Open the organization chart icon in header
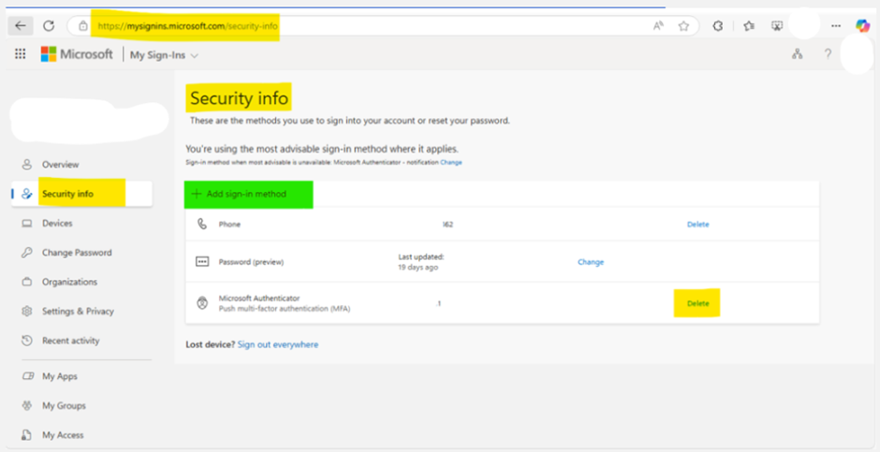The height and width of the screenshot is (452, 880). [x=797, y=54]
